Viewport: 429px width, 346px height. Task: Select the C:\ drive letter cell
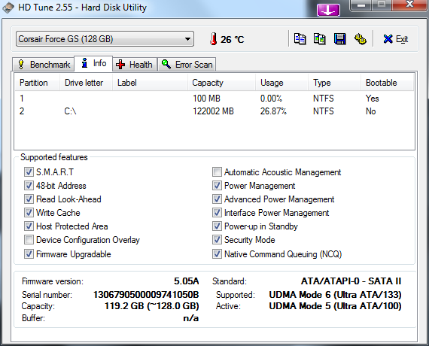pyautogui.click(x=70, y=111)
